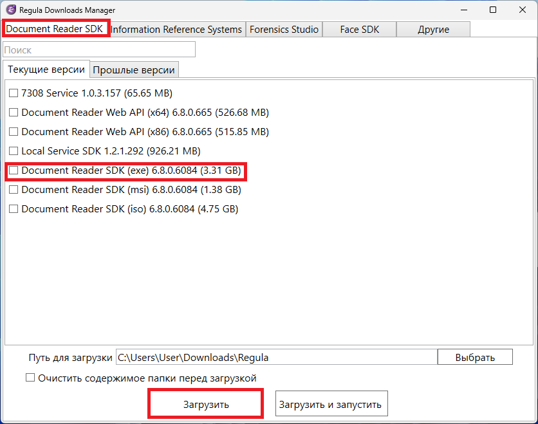Toggle Очистить содержимое папки перед загрузкой checkbox

tap(30, 378)
